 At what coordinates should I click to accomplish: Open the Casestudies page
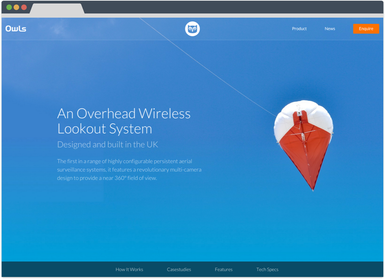tap(179, 269)
